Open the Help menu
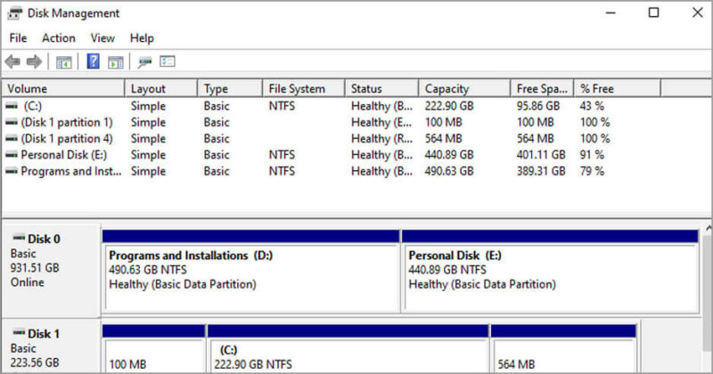Screen dimensions: 713x374 pyautogui.click(x=142, y=38)
